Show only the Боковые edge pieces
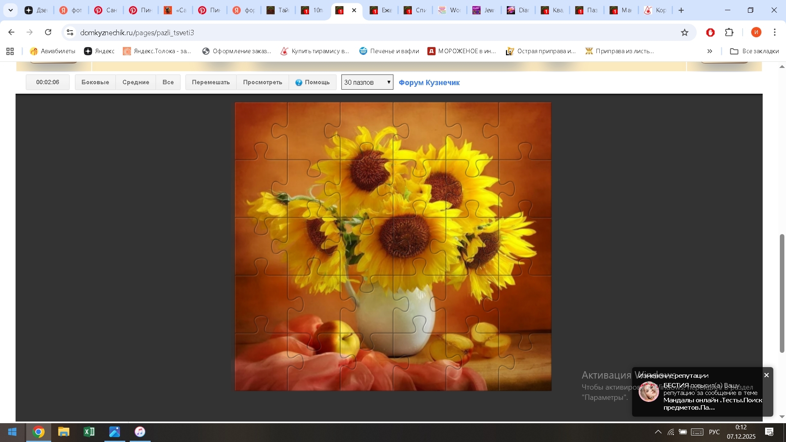This screenshot has height=442, width=786. coord(95,82)
